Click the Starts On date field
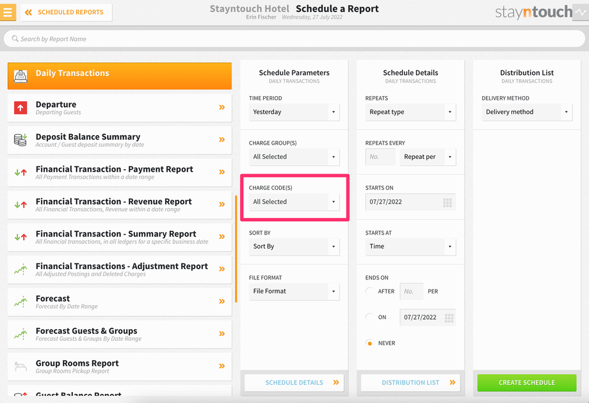Screen dimensions: 589x403 (x=410, y=202)
